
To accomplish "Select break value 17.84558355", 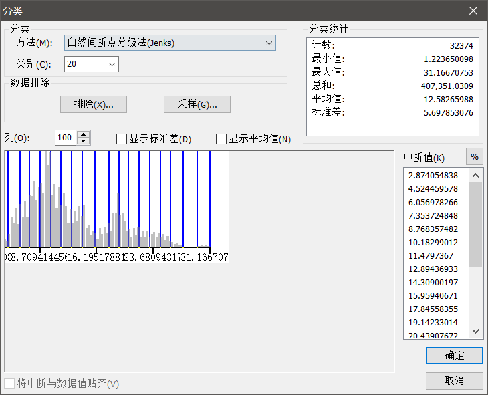I will (433, 309).
